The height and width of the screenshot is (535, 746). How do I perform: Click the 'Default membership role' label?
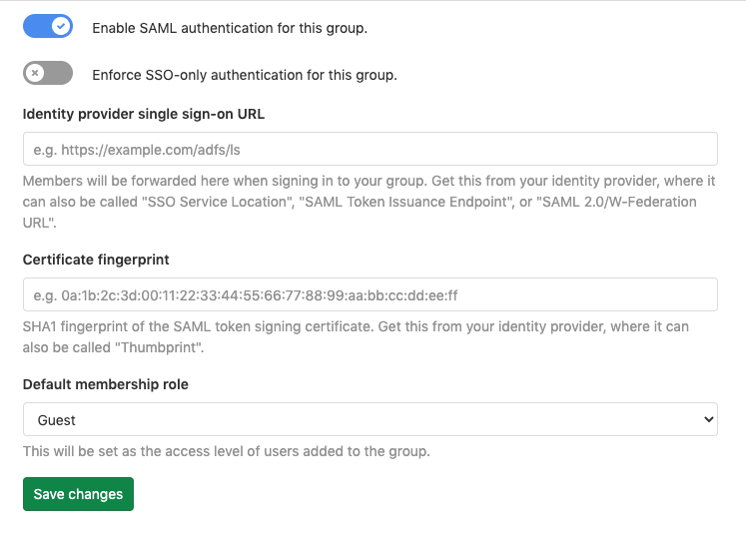pyautogui.click(x=105, y=384)
